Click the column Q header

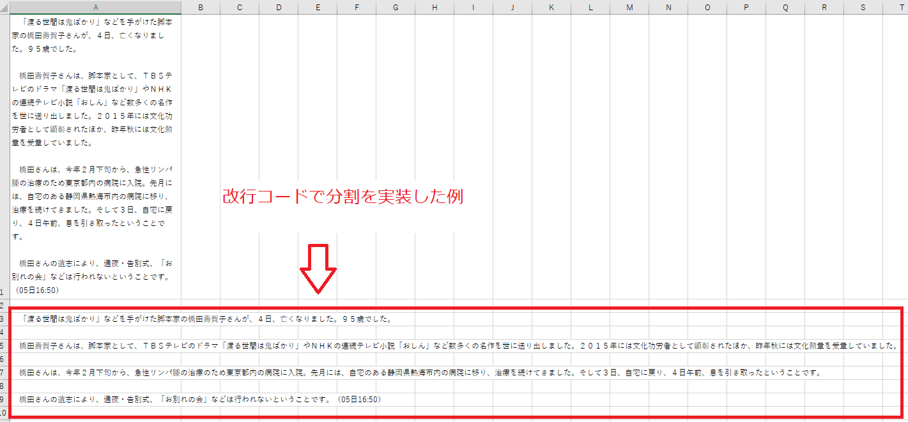785,7
